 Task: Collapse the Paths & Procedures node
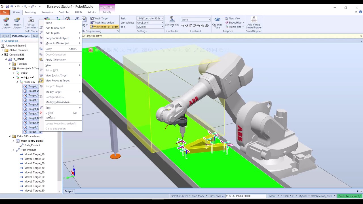[x=10, y=136]
